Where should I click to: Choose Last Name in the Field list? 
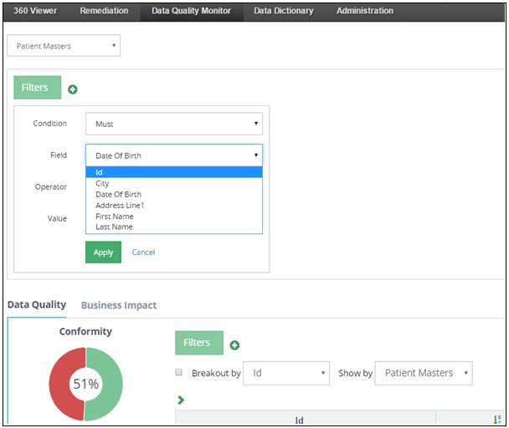(x=114, y=227)
